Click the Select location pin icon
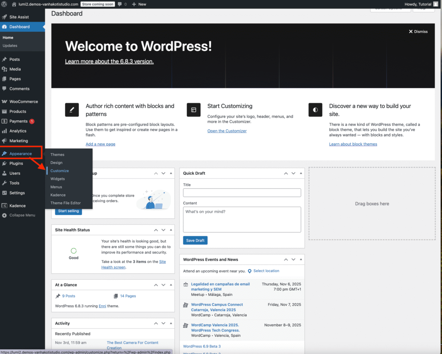 coord(249,271)
